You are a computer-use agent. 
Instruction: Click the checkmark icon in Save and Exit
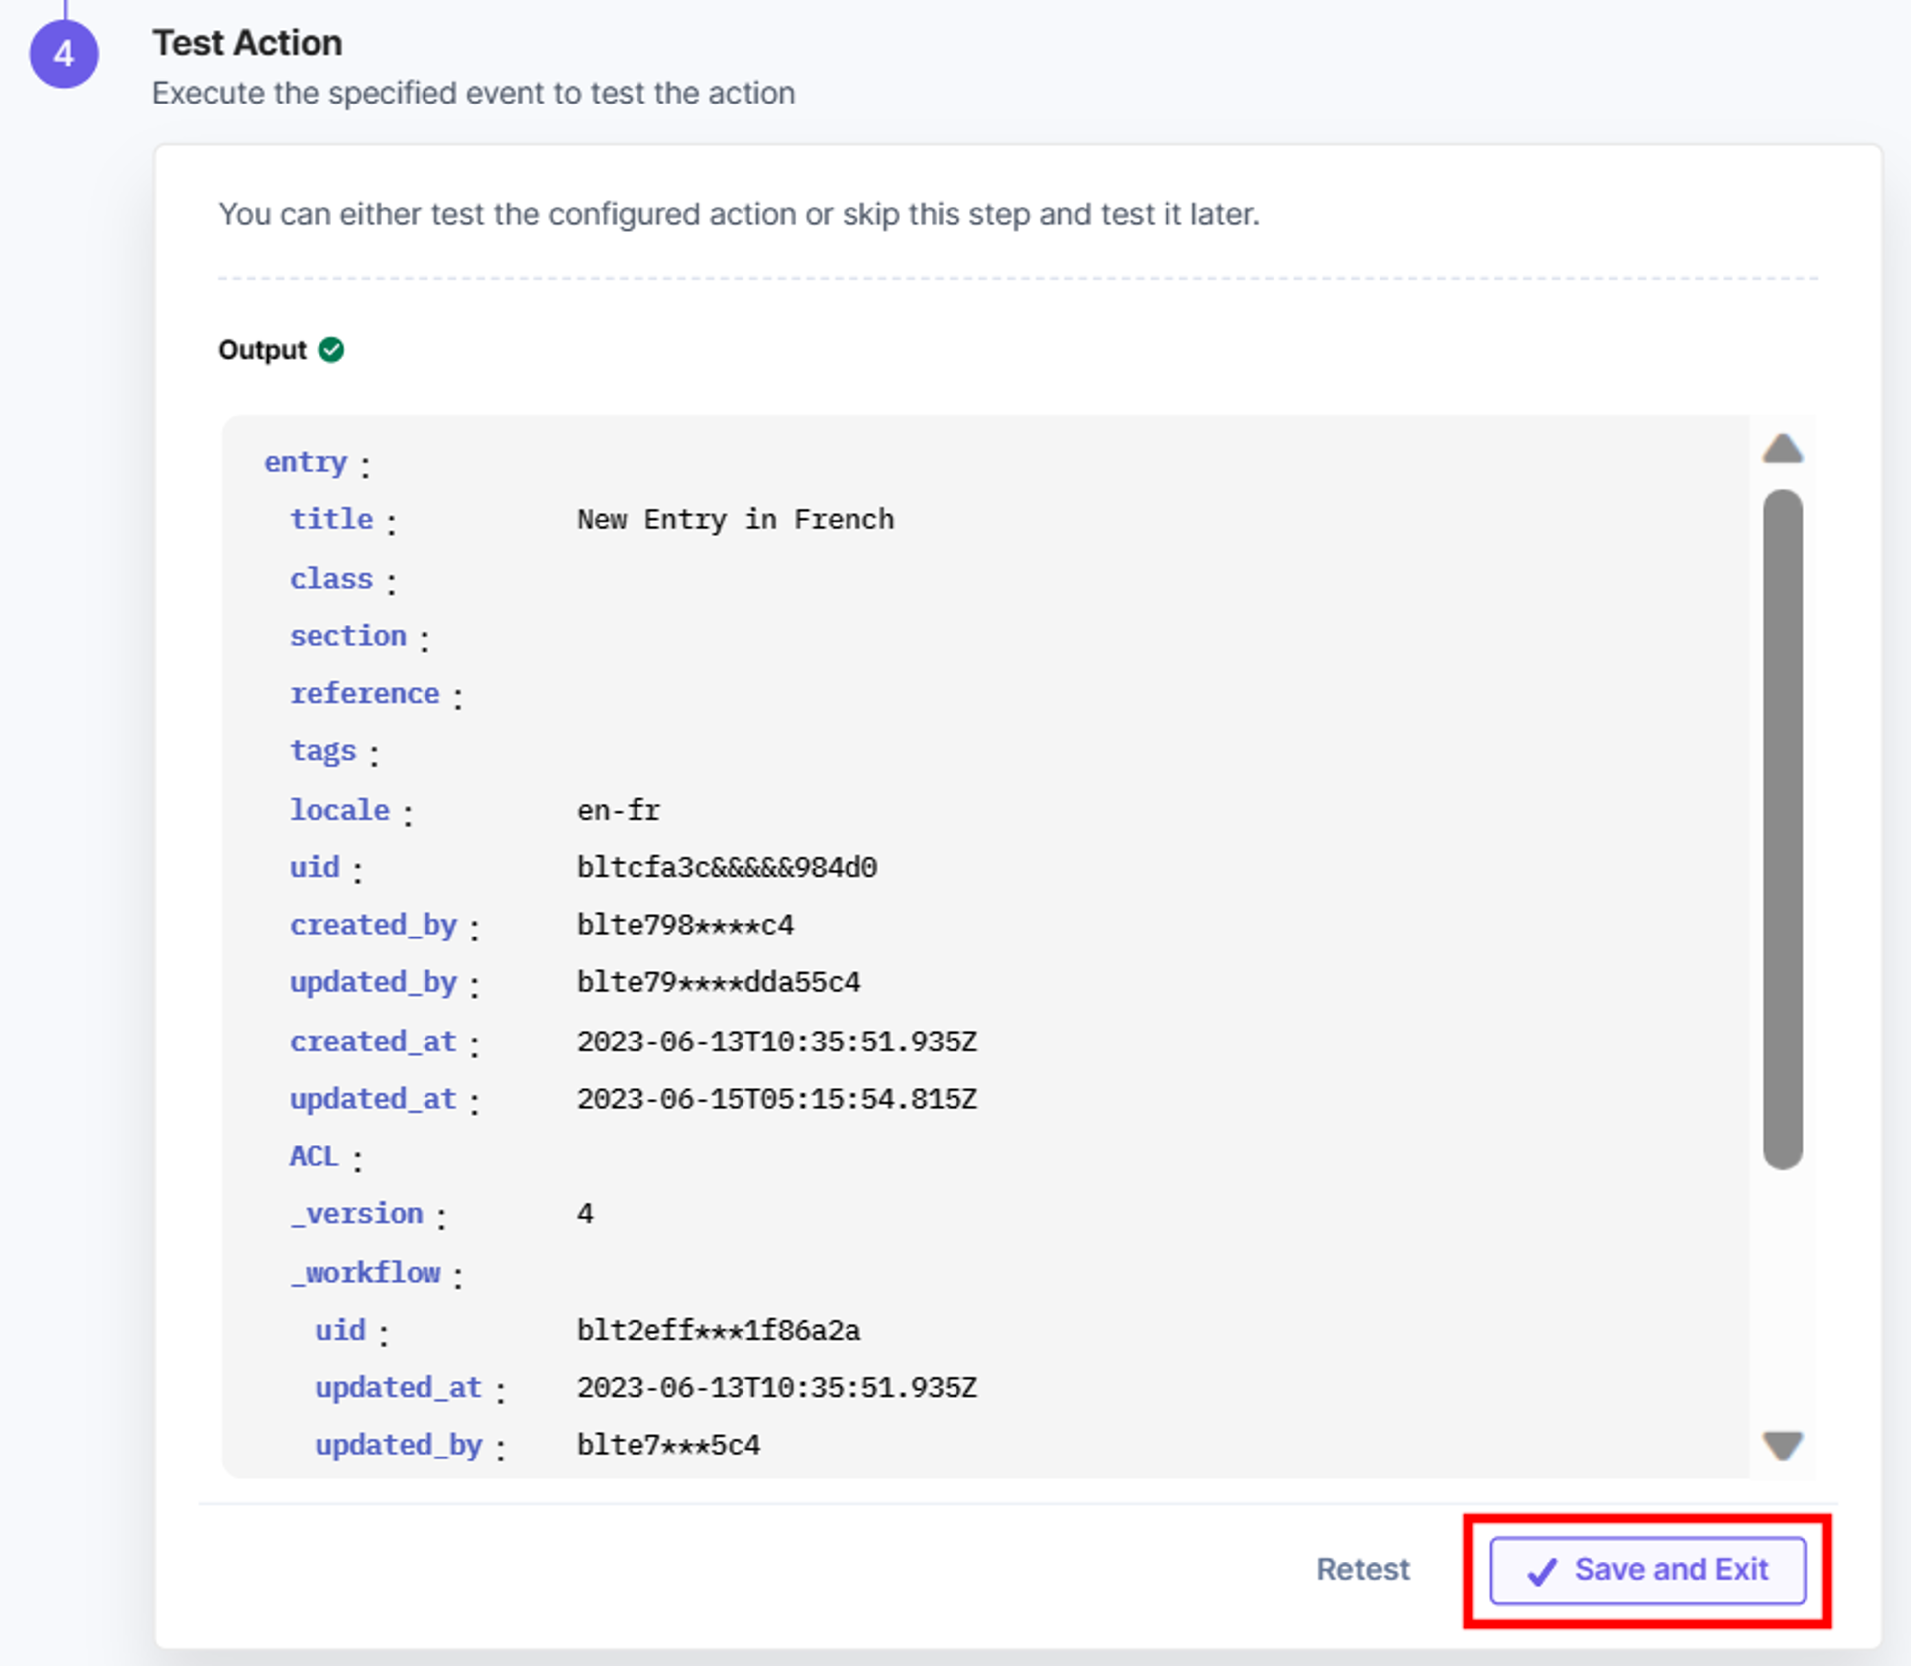click(1542, 1571)
